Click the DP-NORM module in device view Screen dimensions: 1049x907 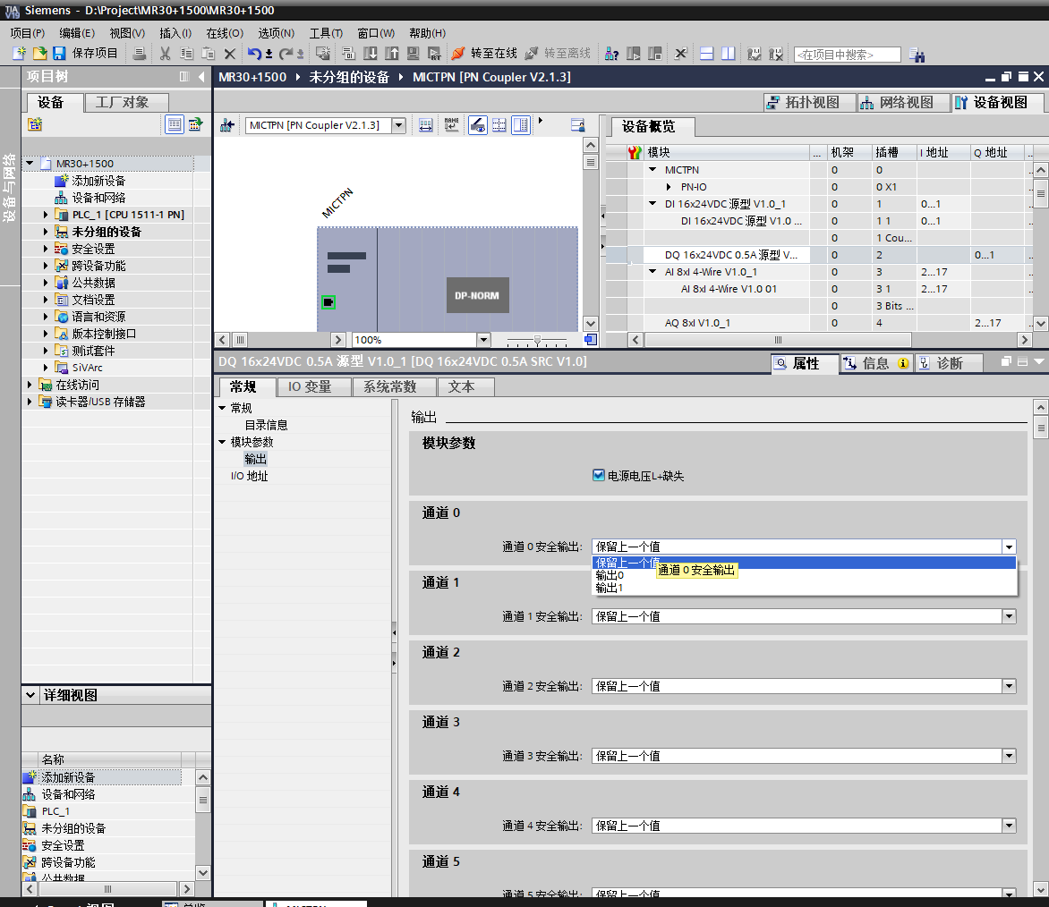pos(477,295)
